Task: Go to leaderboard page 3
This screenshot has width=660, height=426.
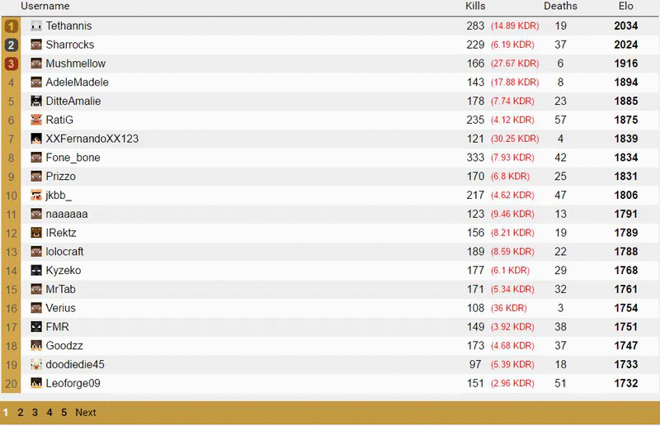Action: 35,413
